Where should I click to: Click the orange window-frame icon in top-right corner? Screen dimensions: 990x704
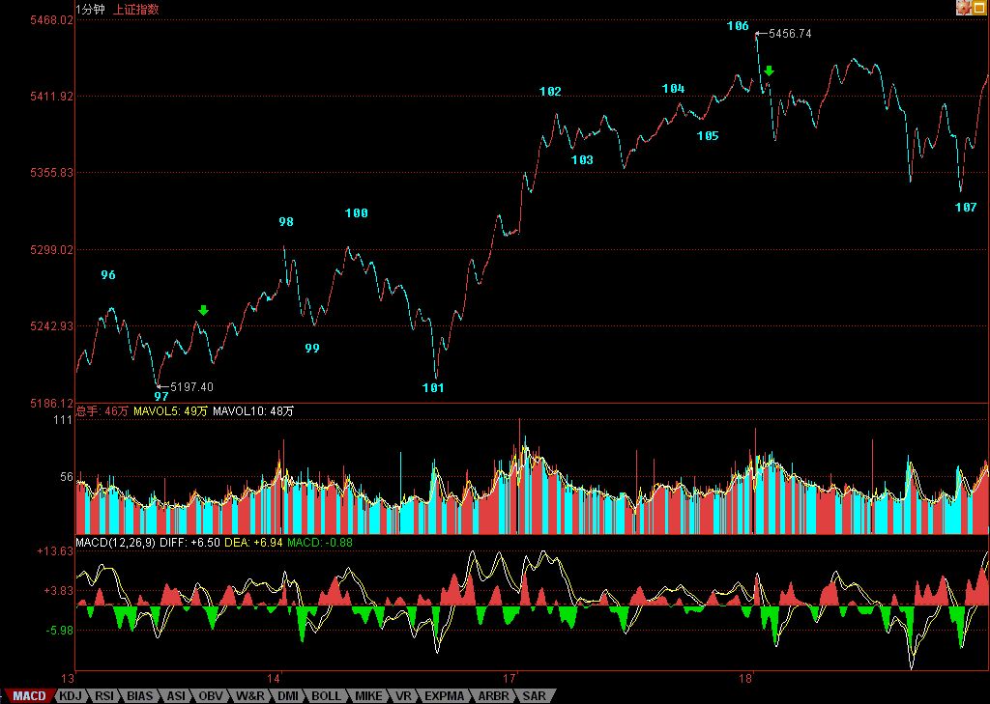tap(978, 8)
